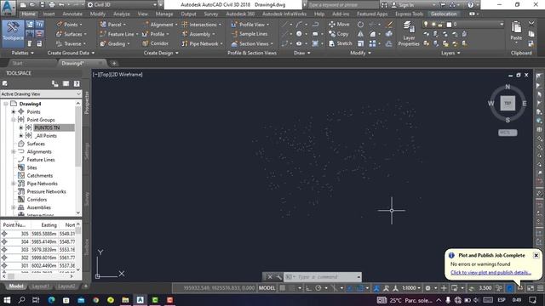Expand the Create Design panel
The image size is (545, 306).
tap(161, 53)
